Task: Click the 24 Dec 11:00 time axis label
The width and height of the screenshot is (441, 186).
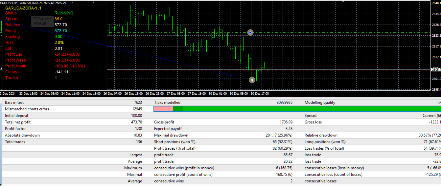Action: tap(70, 94)
